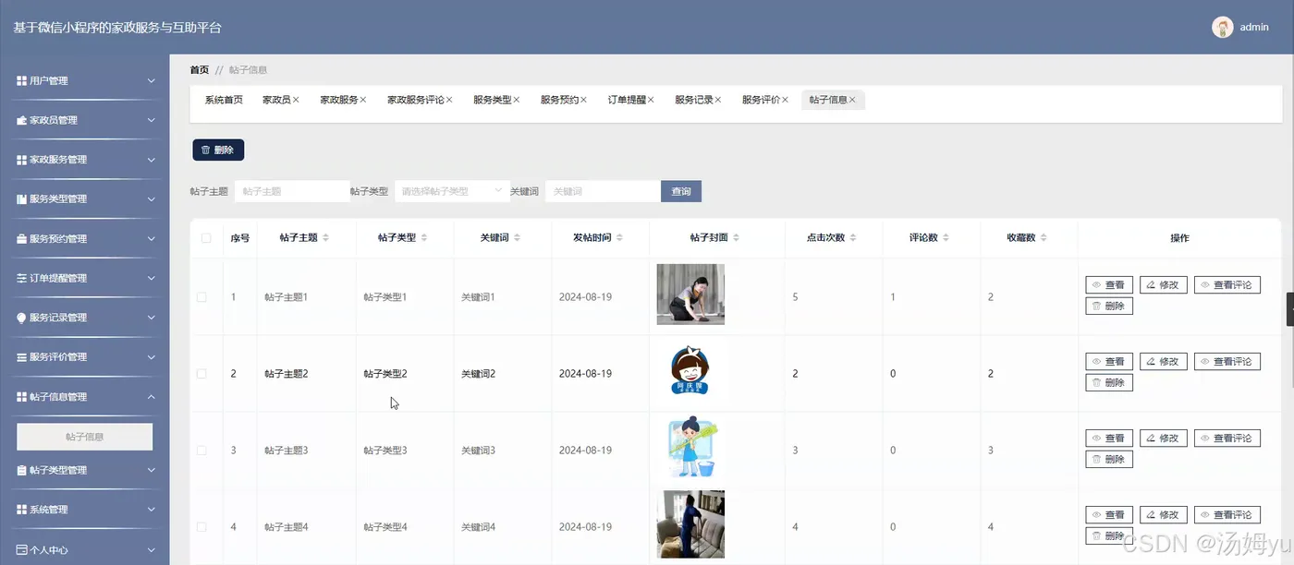Click the 用户管理 grid icon in sidebar
The width and height of the screenshot is (1294, 565).
tap(21, 81)
